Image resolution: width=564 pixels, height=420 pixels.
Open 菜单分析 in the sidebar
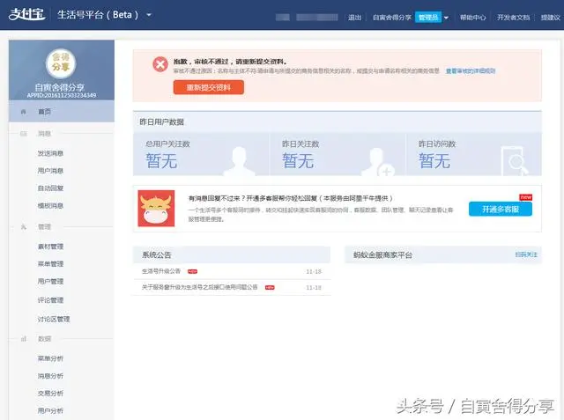[50, 358]
